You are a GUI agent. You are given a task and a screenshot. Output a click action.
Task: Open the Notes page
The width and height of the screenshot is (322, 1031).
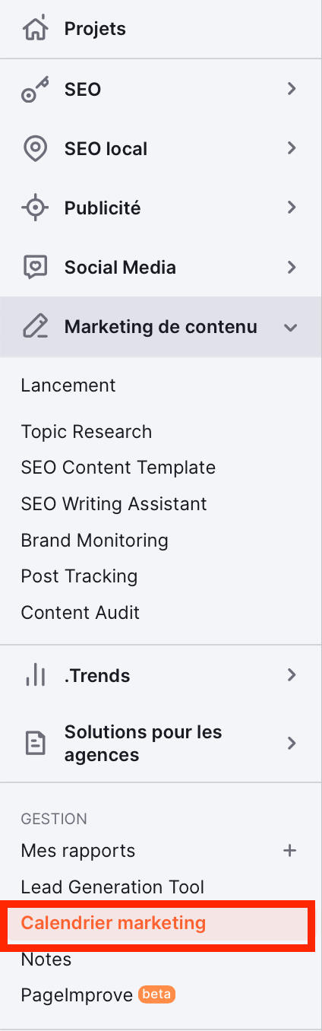(x=46, y=960)
